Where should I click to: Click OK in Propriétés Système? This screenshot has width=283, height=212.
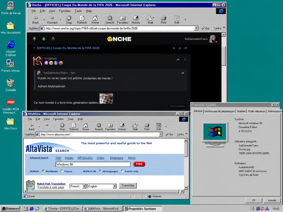[254, 200]
